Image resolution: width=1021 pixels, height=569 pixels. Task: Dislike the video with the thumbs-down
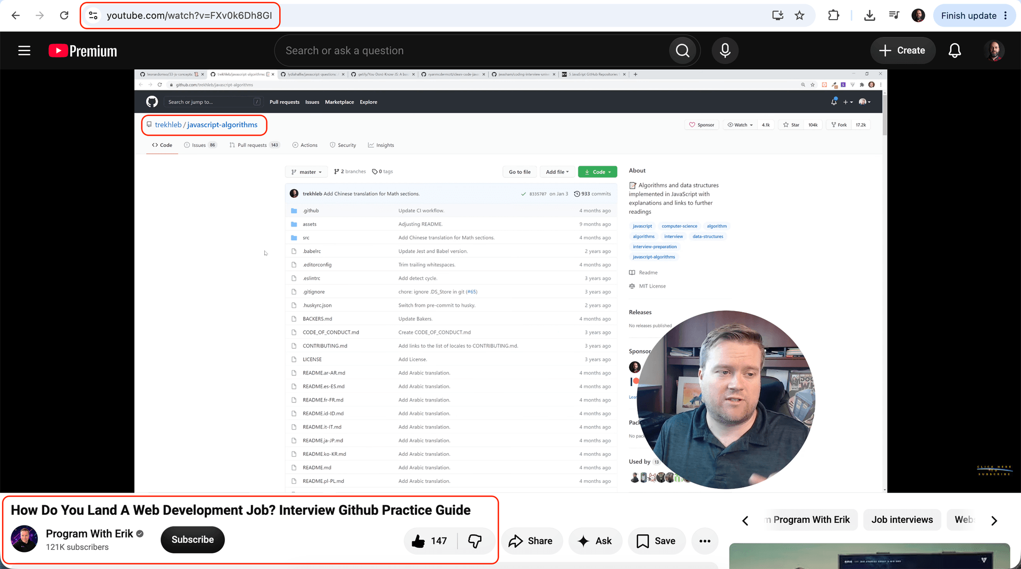[x=475, y=541]
